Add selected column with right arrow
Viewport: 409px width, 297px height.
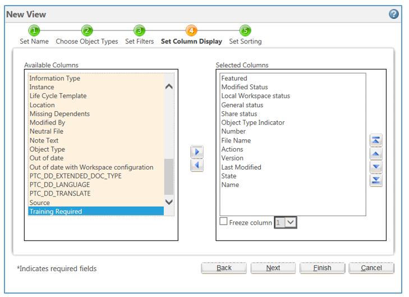(197, 152)
